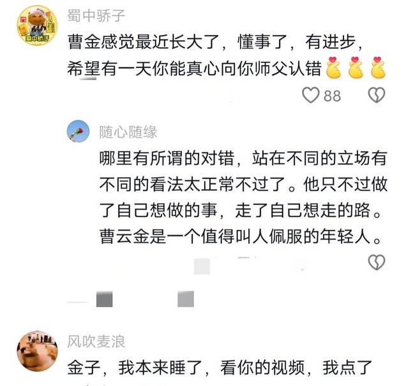Click the light gray blurred block beside it
Screen dimensions: 406x386
186,299
